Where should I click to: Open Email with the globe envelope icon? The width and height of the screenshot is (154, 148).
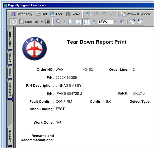(x=53, y=14)
